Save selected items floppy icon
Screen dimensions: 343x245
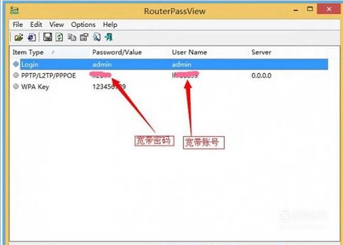coord(47,37)
